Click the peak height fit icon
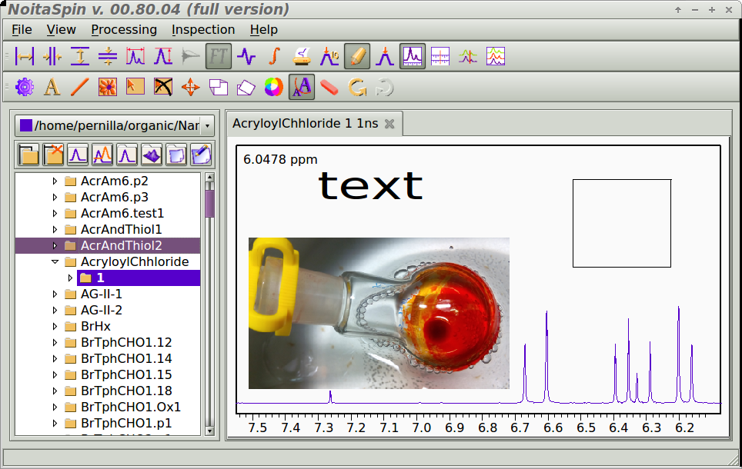The height and width of the screenshot is (469, 742). (x=162, y=57)
